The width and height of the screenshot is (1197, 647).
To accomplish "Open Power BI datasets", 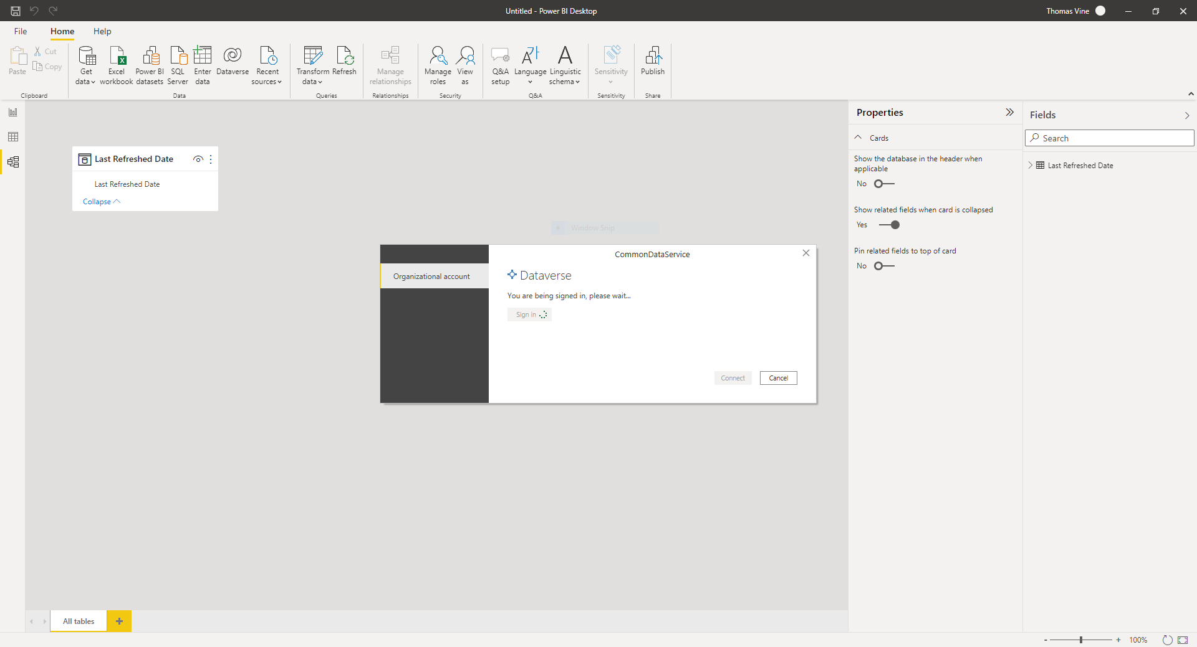I will (150, 65).
